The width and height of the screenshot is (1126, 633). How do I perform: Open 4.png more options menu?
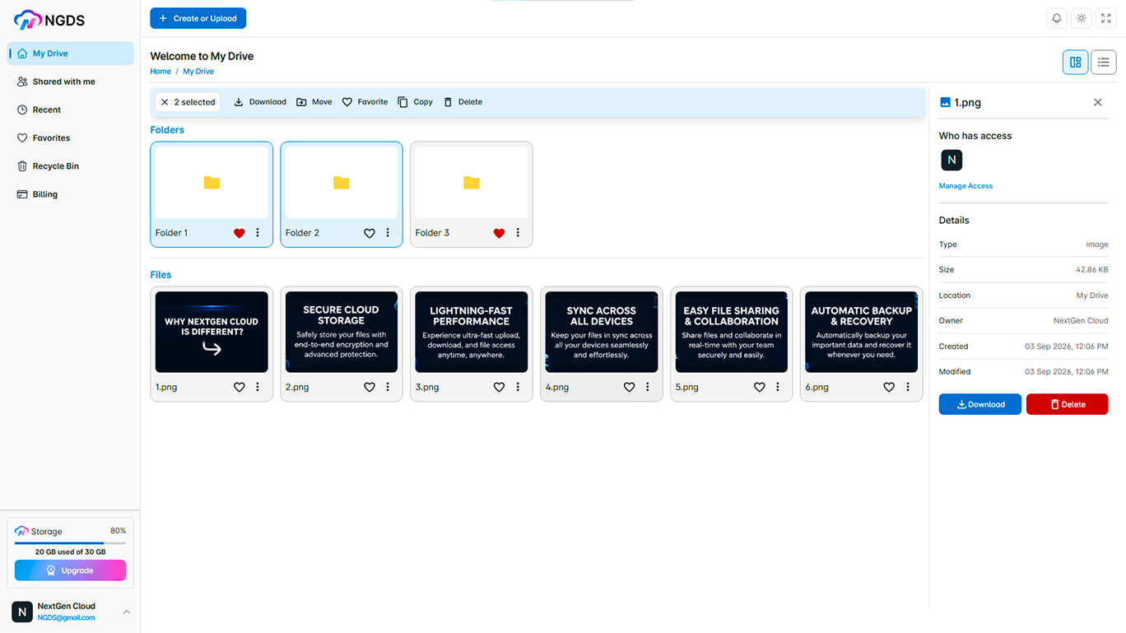point(648,387)
